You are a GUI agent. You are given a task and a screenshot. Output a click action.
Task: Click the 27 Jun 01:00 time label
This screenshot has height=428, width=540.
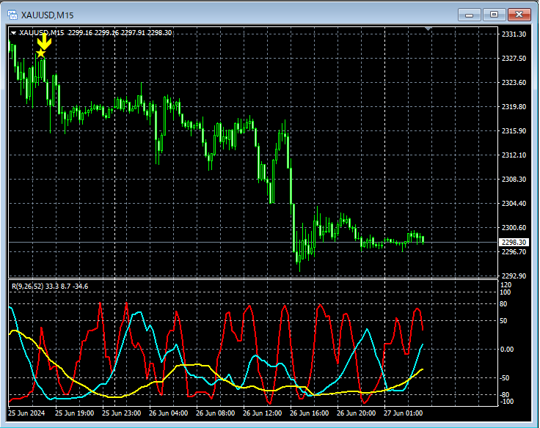[403, 413]
